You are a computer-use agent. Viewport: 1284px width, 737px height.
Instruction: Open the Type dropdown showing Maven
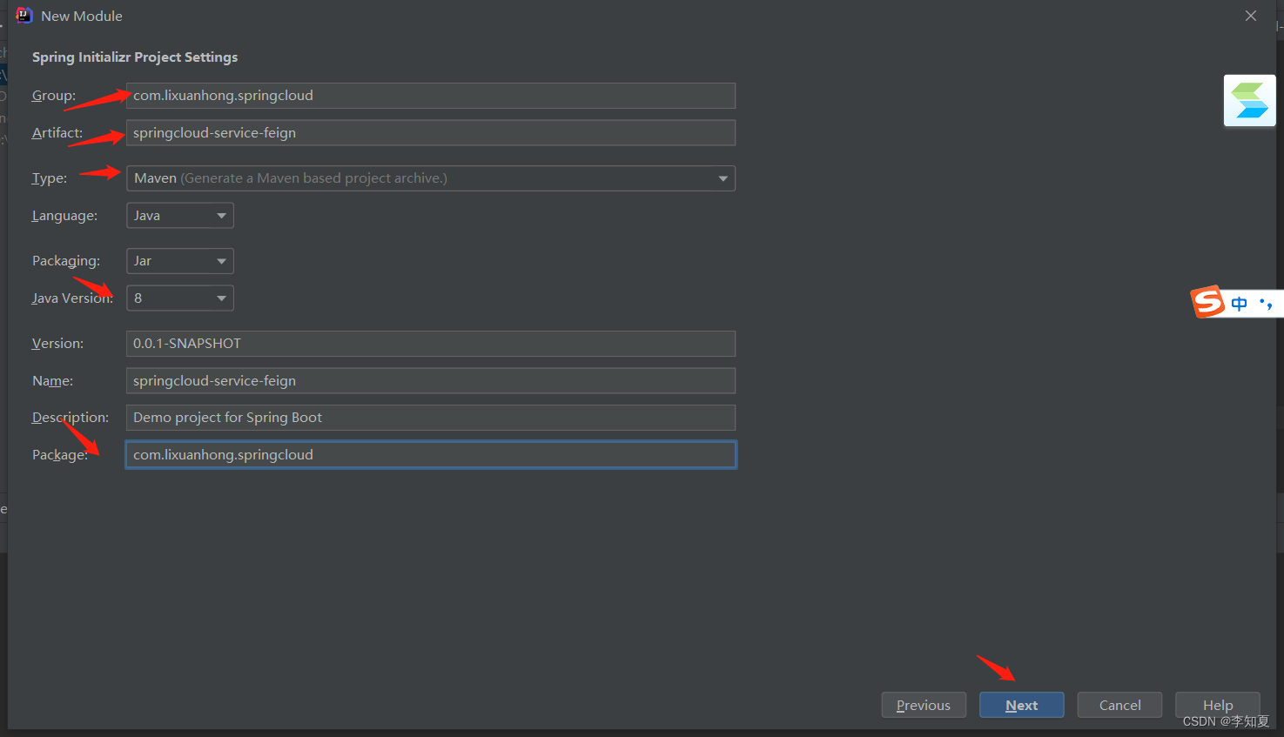click(431, 178)
